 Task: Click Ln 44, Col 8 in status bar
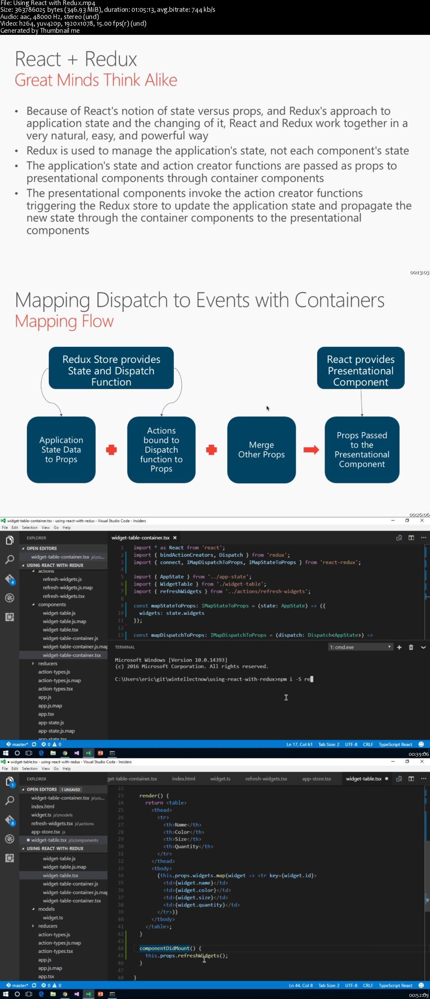[x=301, y=985]
